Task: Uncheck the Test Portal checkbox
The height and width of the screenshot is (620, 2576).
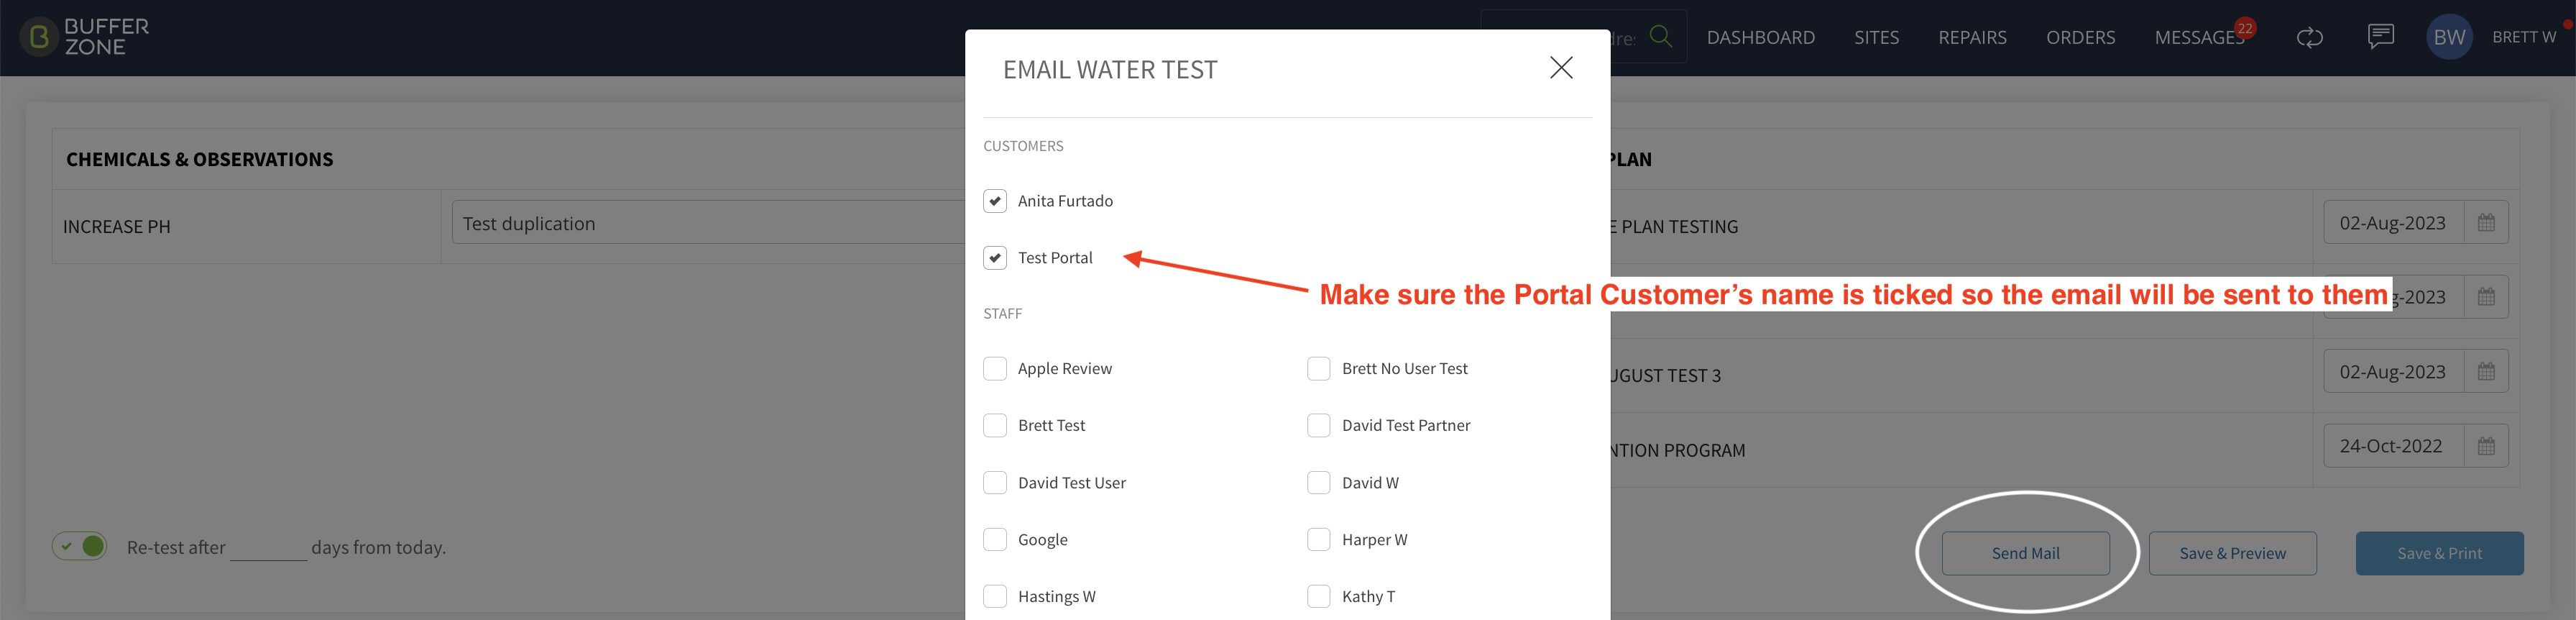Action: (994, 258)
